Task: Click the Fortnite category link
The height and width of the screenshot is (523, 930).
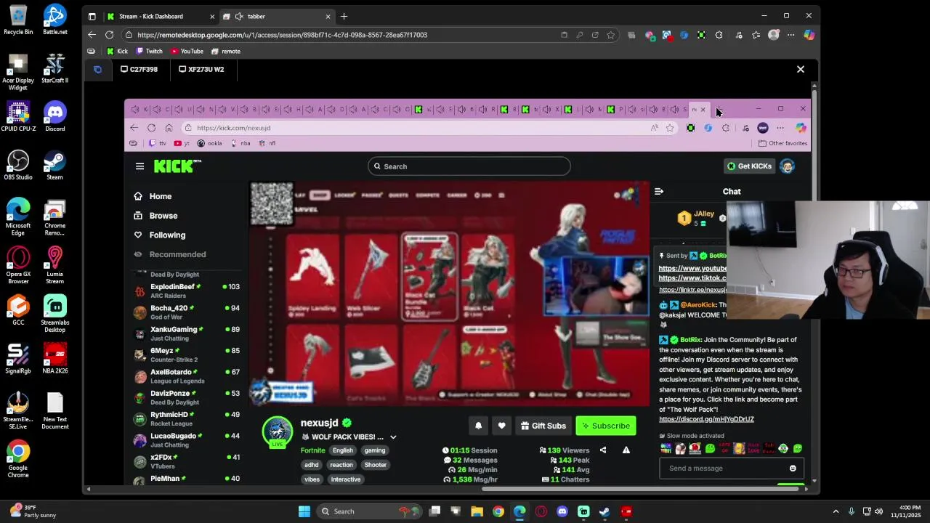Action: pos(313,450)
